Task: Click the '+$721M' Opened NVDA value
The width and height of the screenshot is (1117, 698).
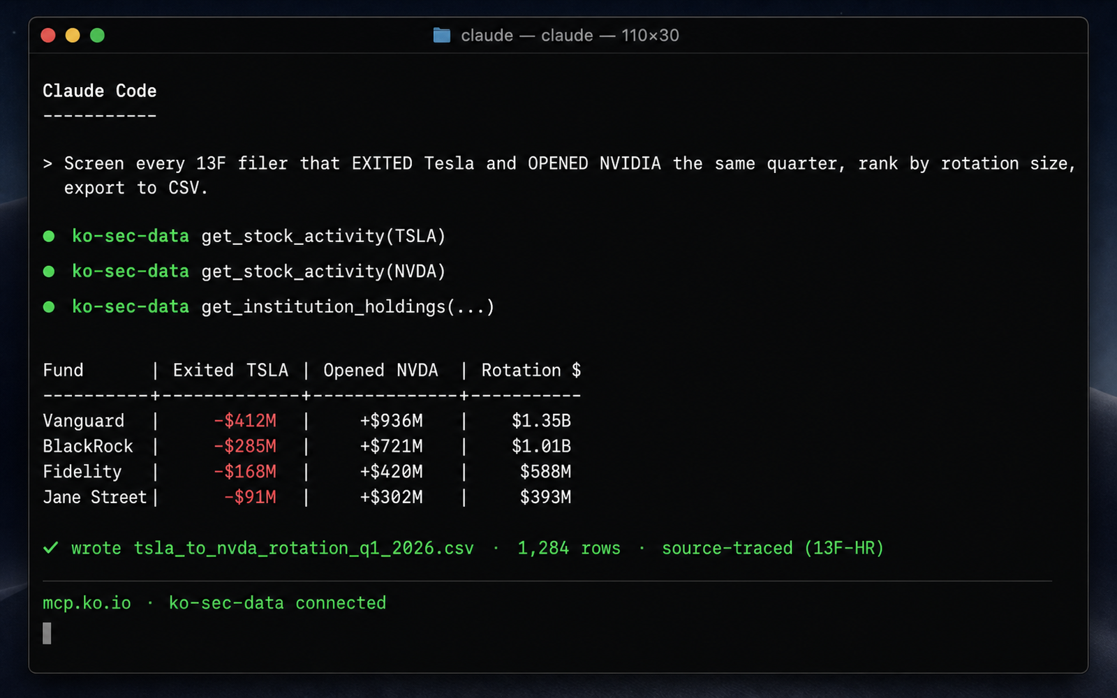Action: point(392,446)
